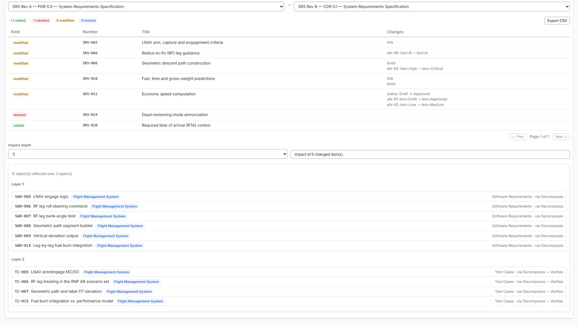Select SRS-011 Economy speed computation

(x=289, y=99)
